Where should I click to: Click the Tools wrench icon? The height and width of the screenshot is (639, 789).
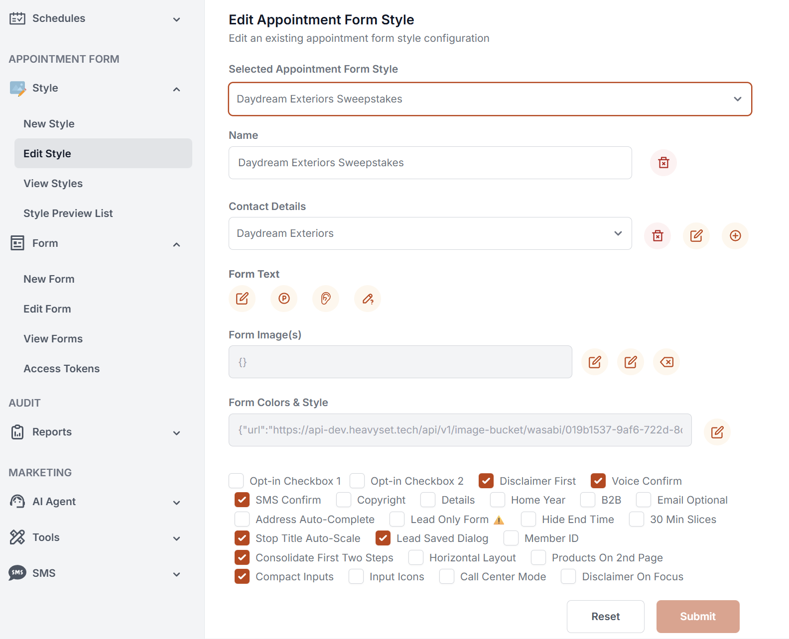pyautogui.click(x=17, y=537)
